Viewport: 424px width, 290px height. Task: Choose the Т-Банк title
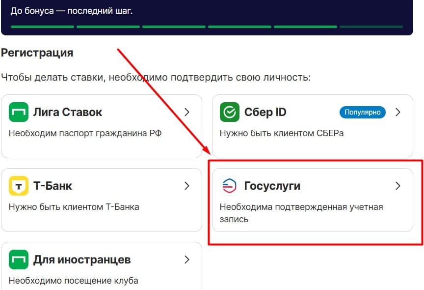coord(53,186)
